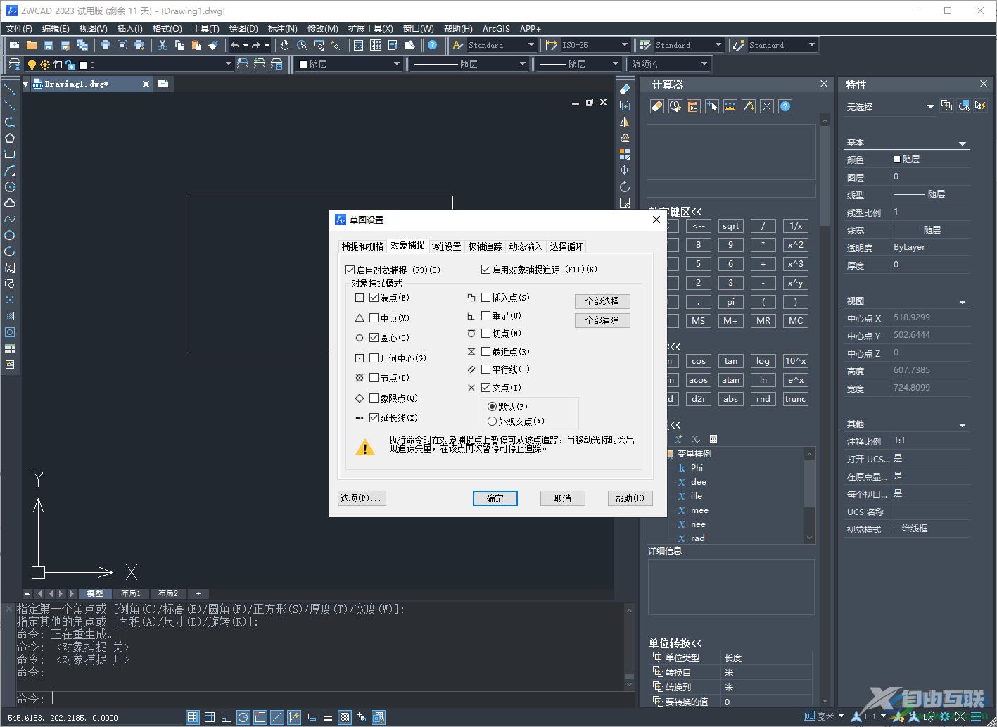
Task: Collapse the 其他 properties section
Action: [x=963, y=425]
